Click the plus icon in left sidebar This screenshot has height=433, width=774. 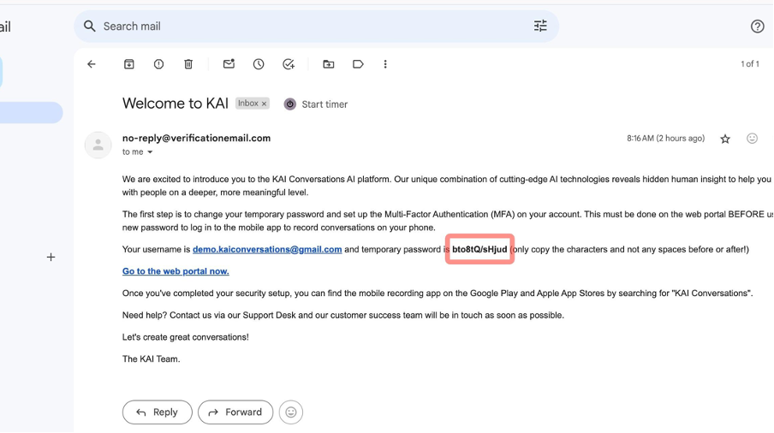(x=51, y=258)
